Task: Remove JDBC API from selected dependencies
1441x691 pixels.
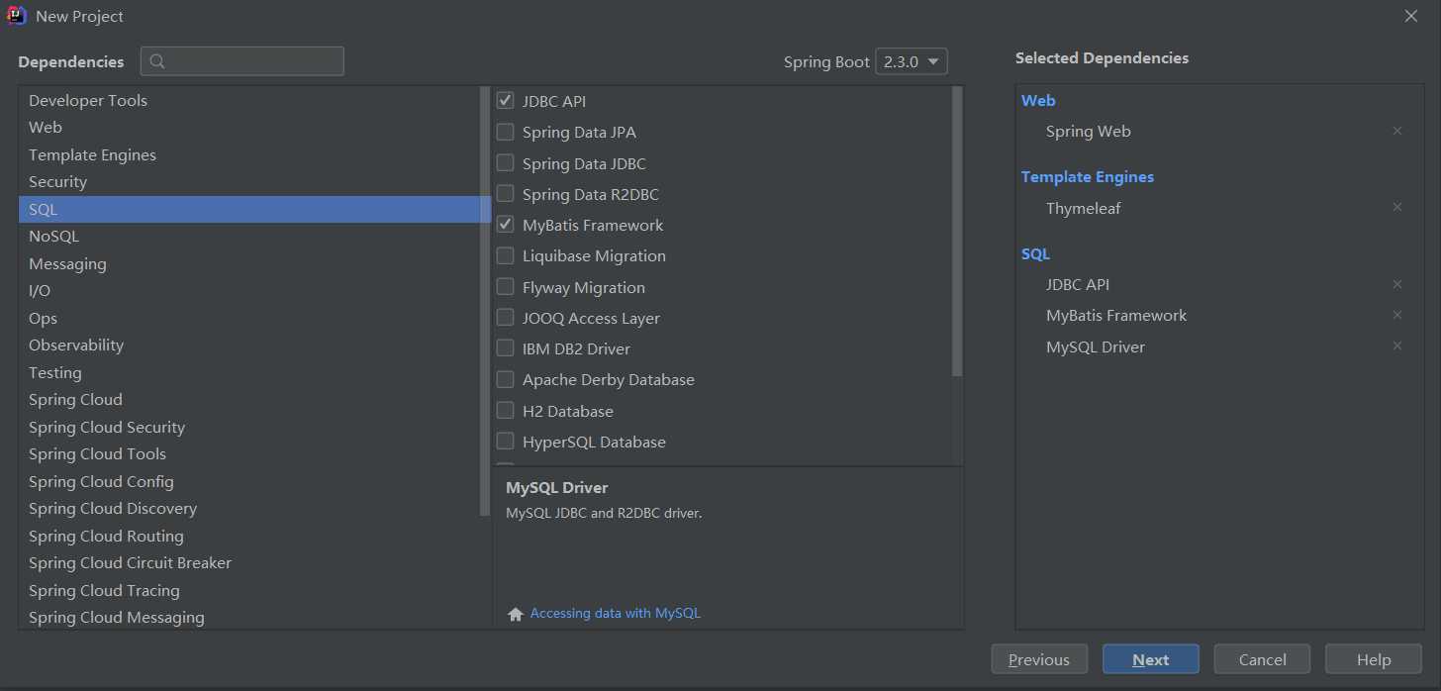Action: (x=1397, y=284)
